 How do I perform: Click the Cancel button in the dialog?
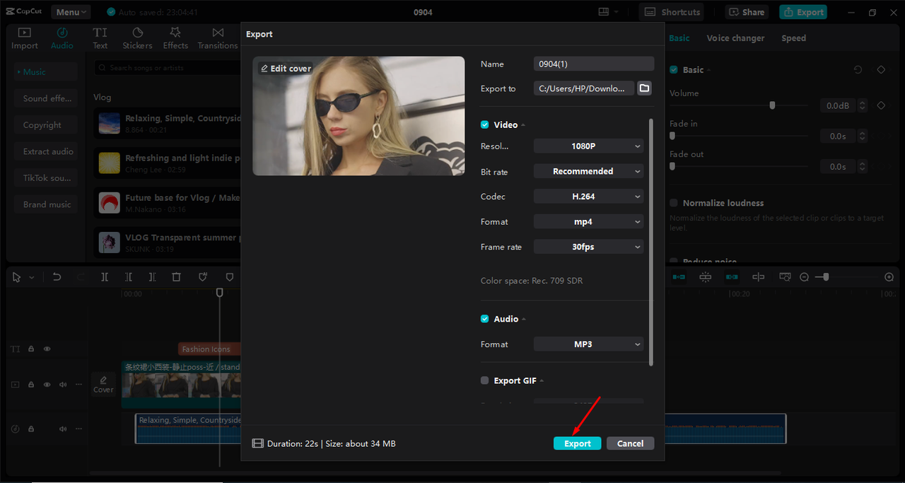[x=630, y=443]
